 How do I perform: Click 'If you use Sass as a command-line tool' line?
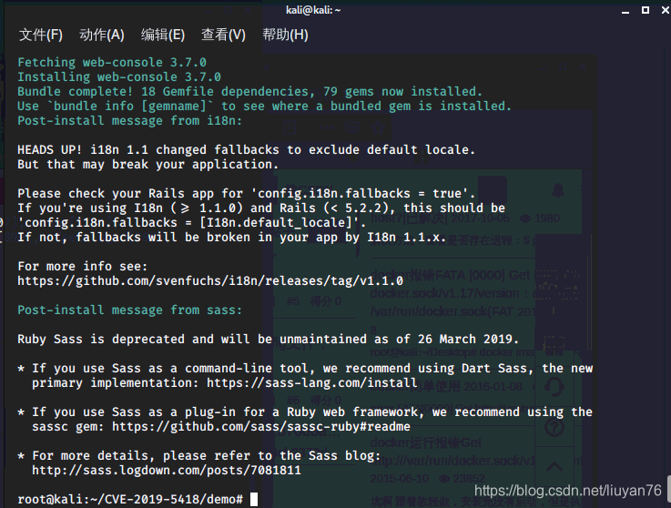305,368
